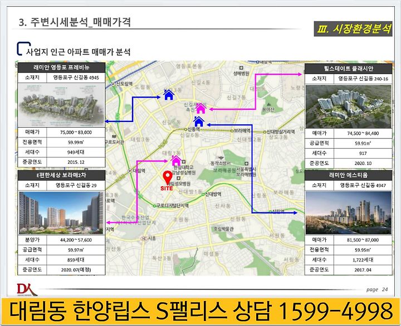The height and width of the screenshot is (326, 401).
Task: Click the 대림동 한양립스 S팰리스 상담 banner
Action: 200,311
